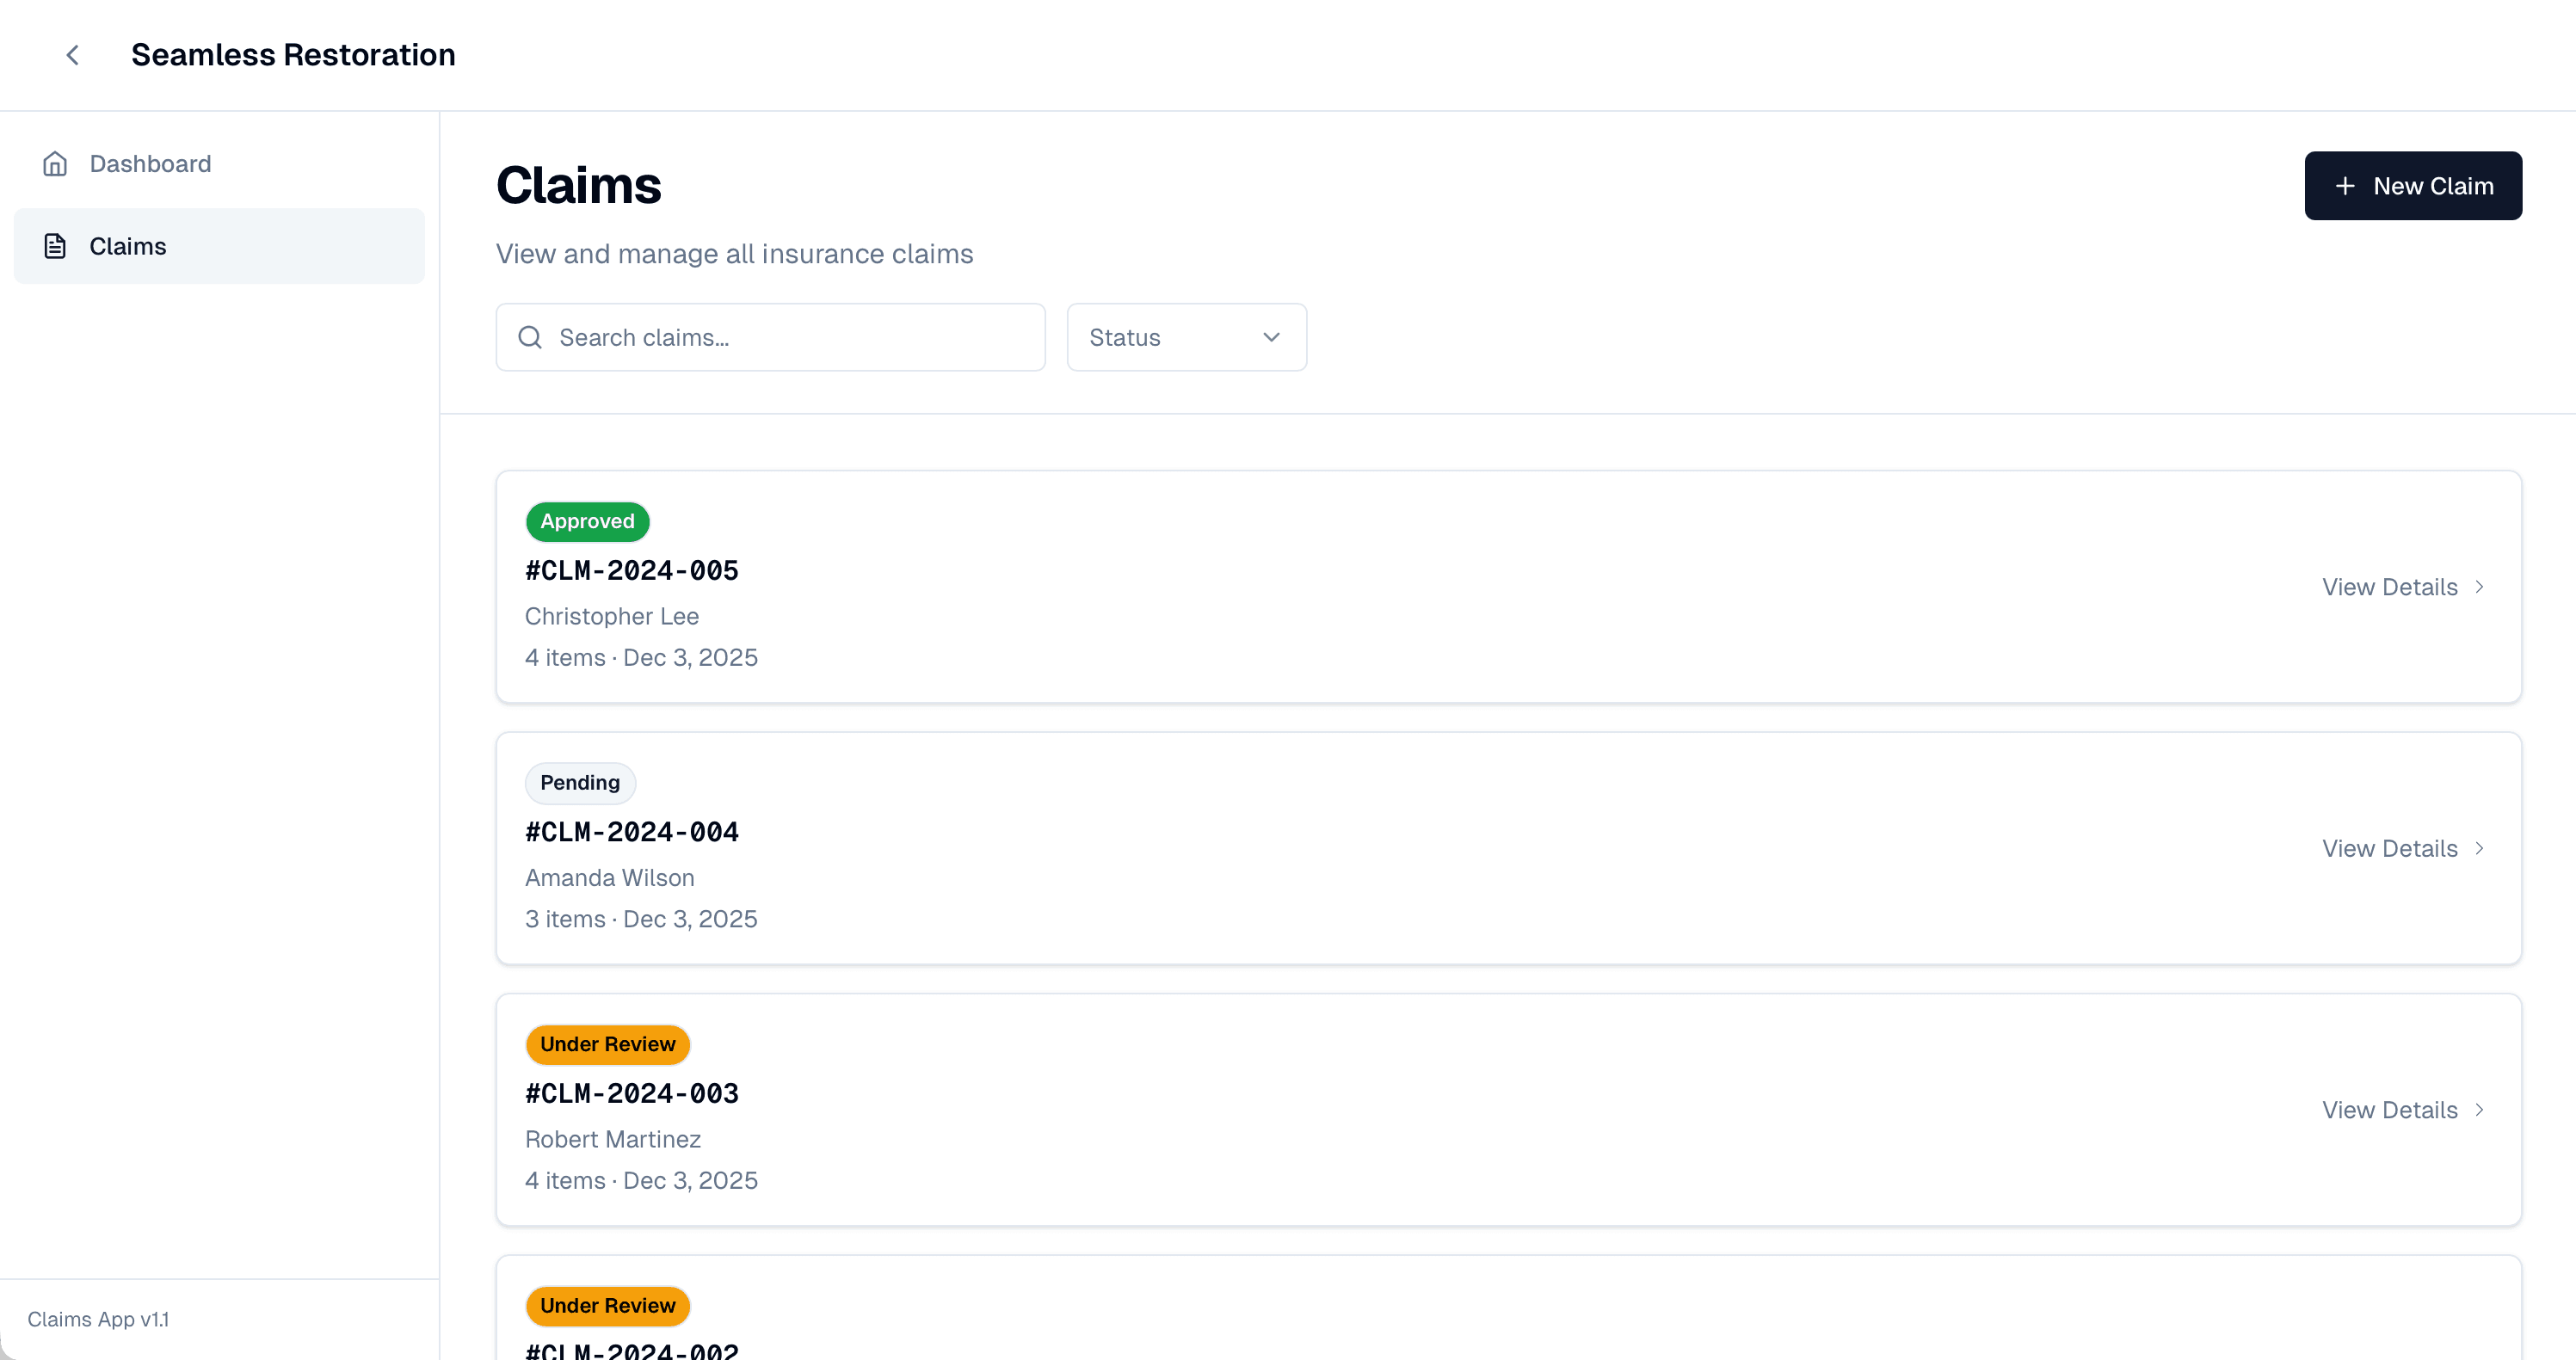Click the back arrow beside Seamless Restoration
This screenshot has width=2576, height=1360.
pyautogui.click(x=72, y=55)
